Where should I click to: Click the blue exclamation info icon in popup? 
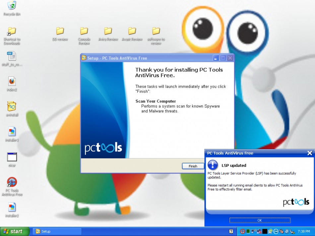[x=213, y=165]
